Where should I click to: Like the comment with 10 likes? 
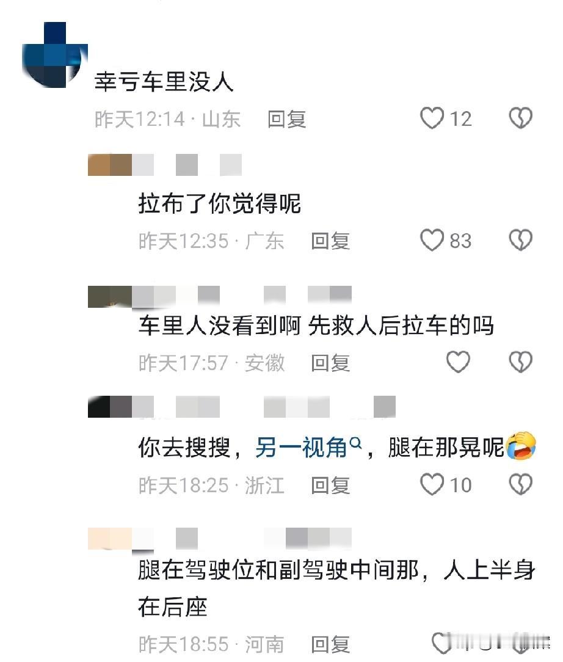[432, 484]
